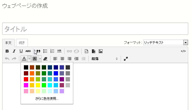The image size is (192, 110).
Task: Insert blockquote with quote icon
Action: click(x=38, y=51)
